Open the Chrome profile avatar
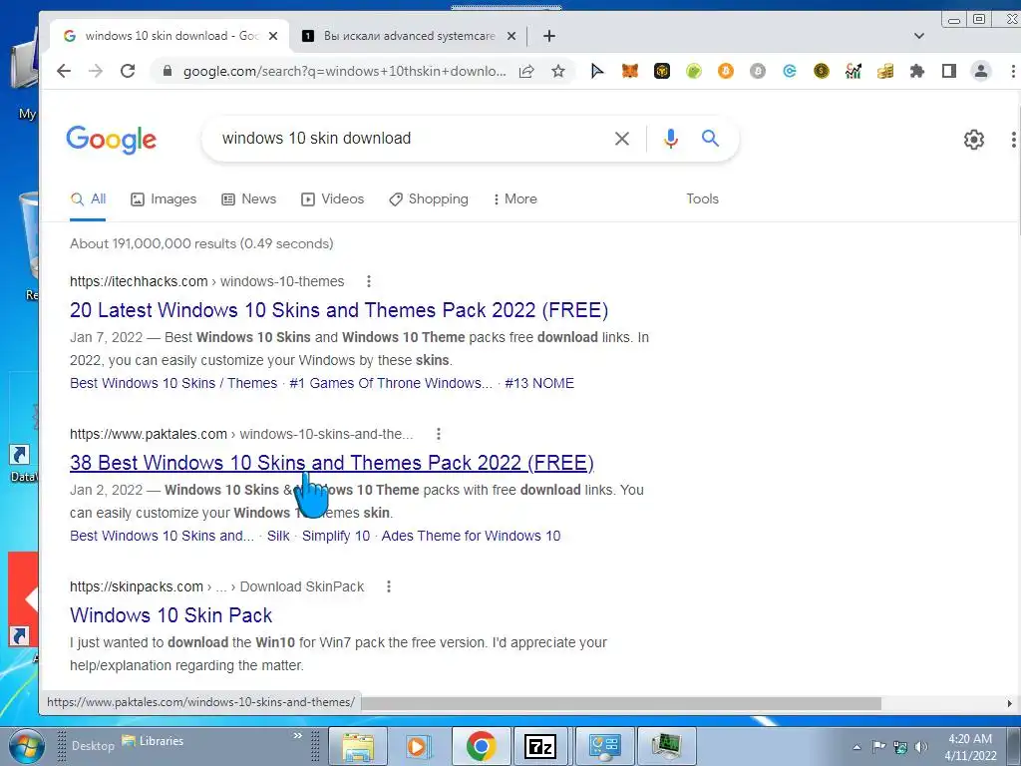Image resolution: width=1021 pixels, height=766 pixels. point(981,71)
